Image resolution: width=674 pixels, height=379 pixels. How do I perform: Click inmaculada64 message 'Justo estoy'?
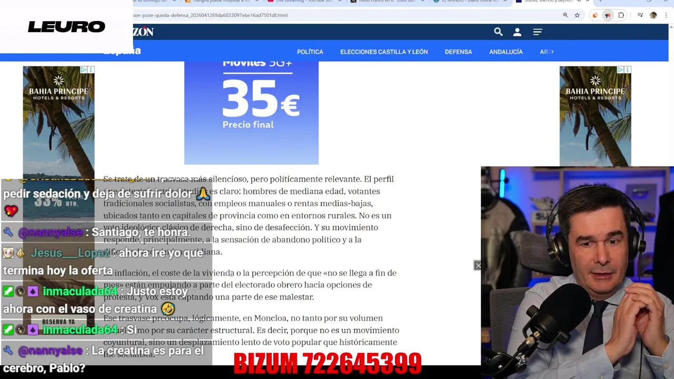[157, 291]
